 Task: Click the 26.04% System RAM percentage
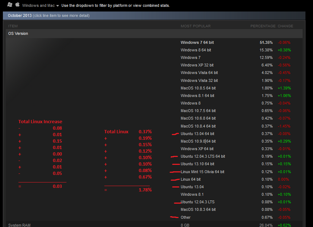pos(266,225)
